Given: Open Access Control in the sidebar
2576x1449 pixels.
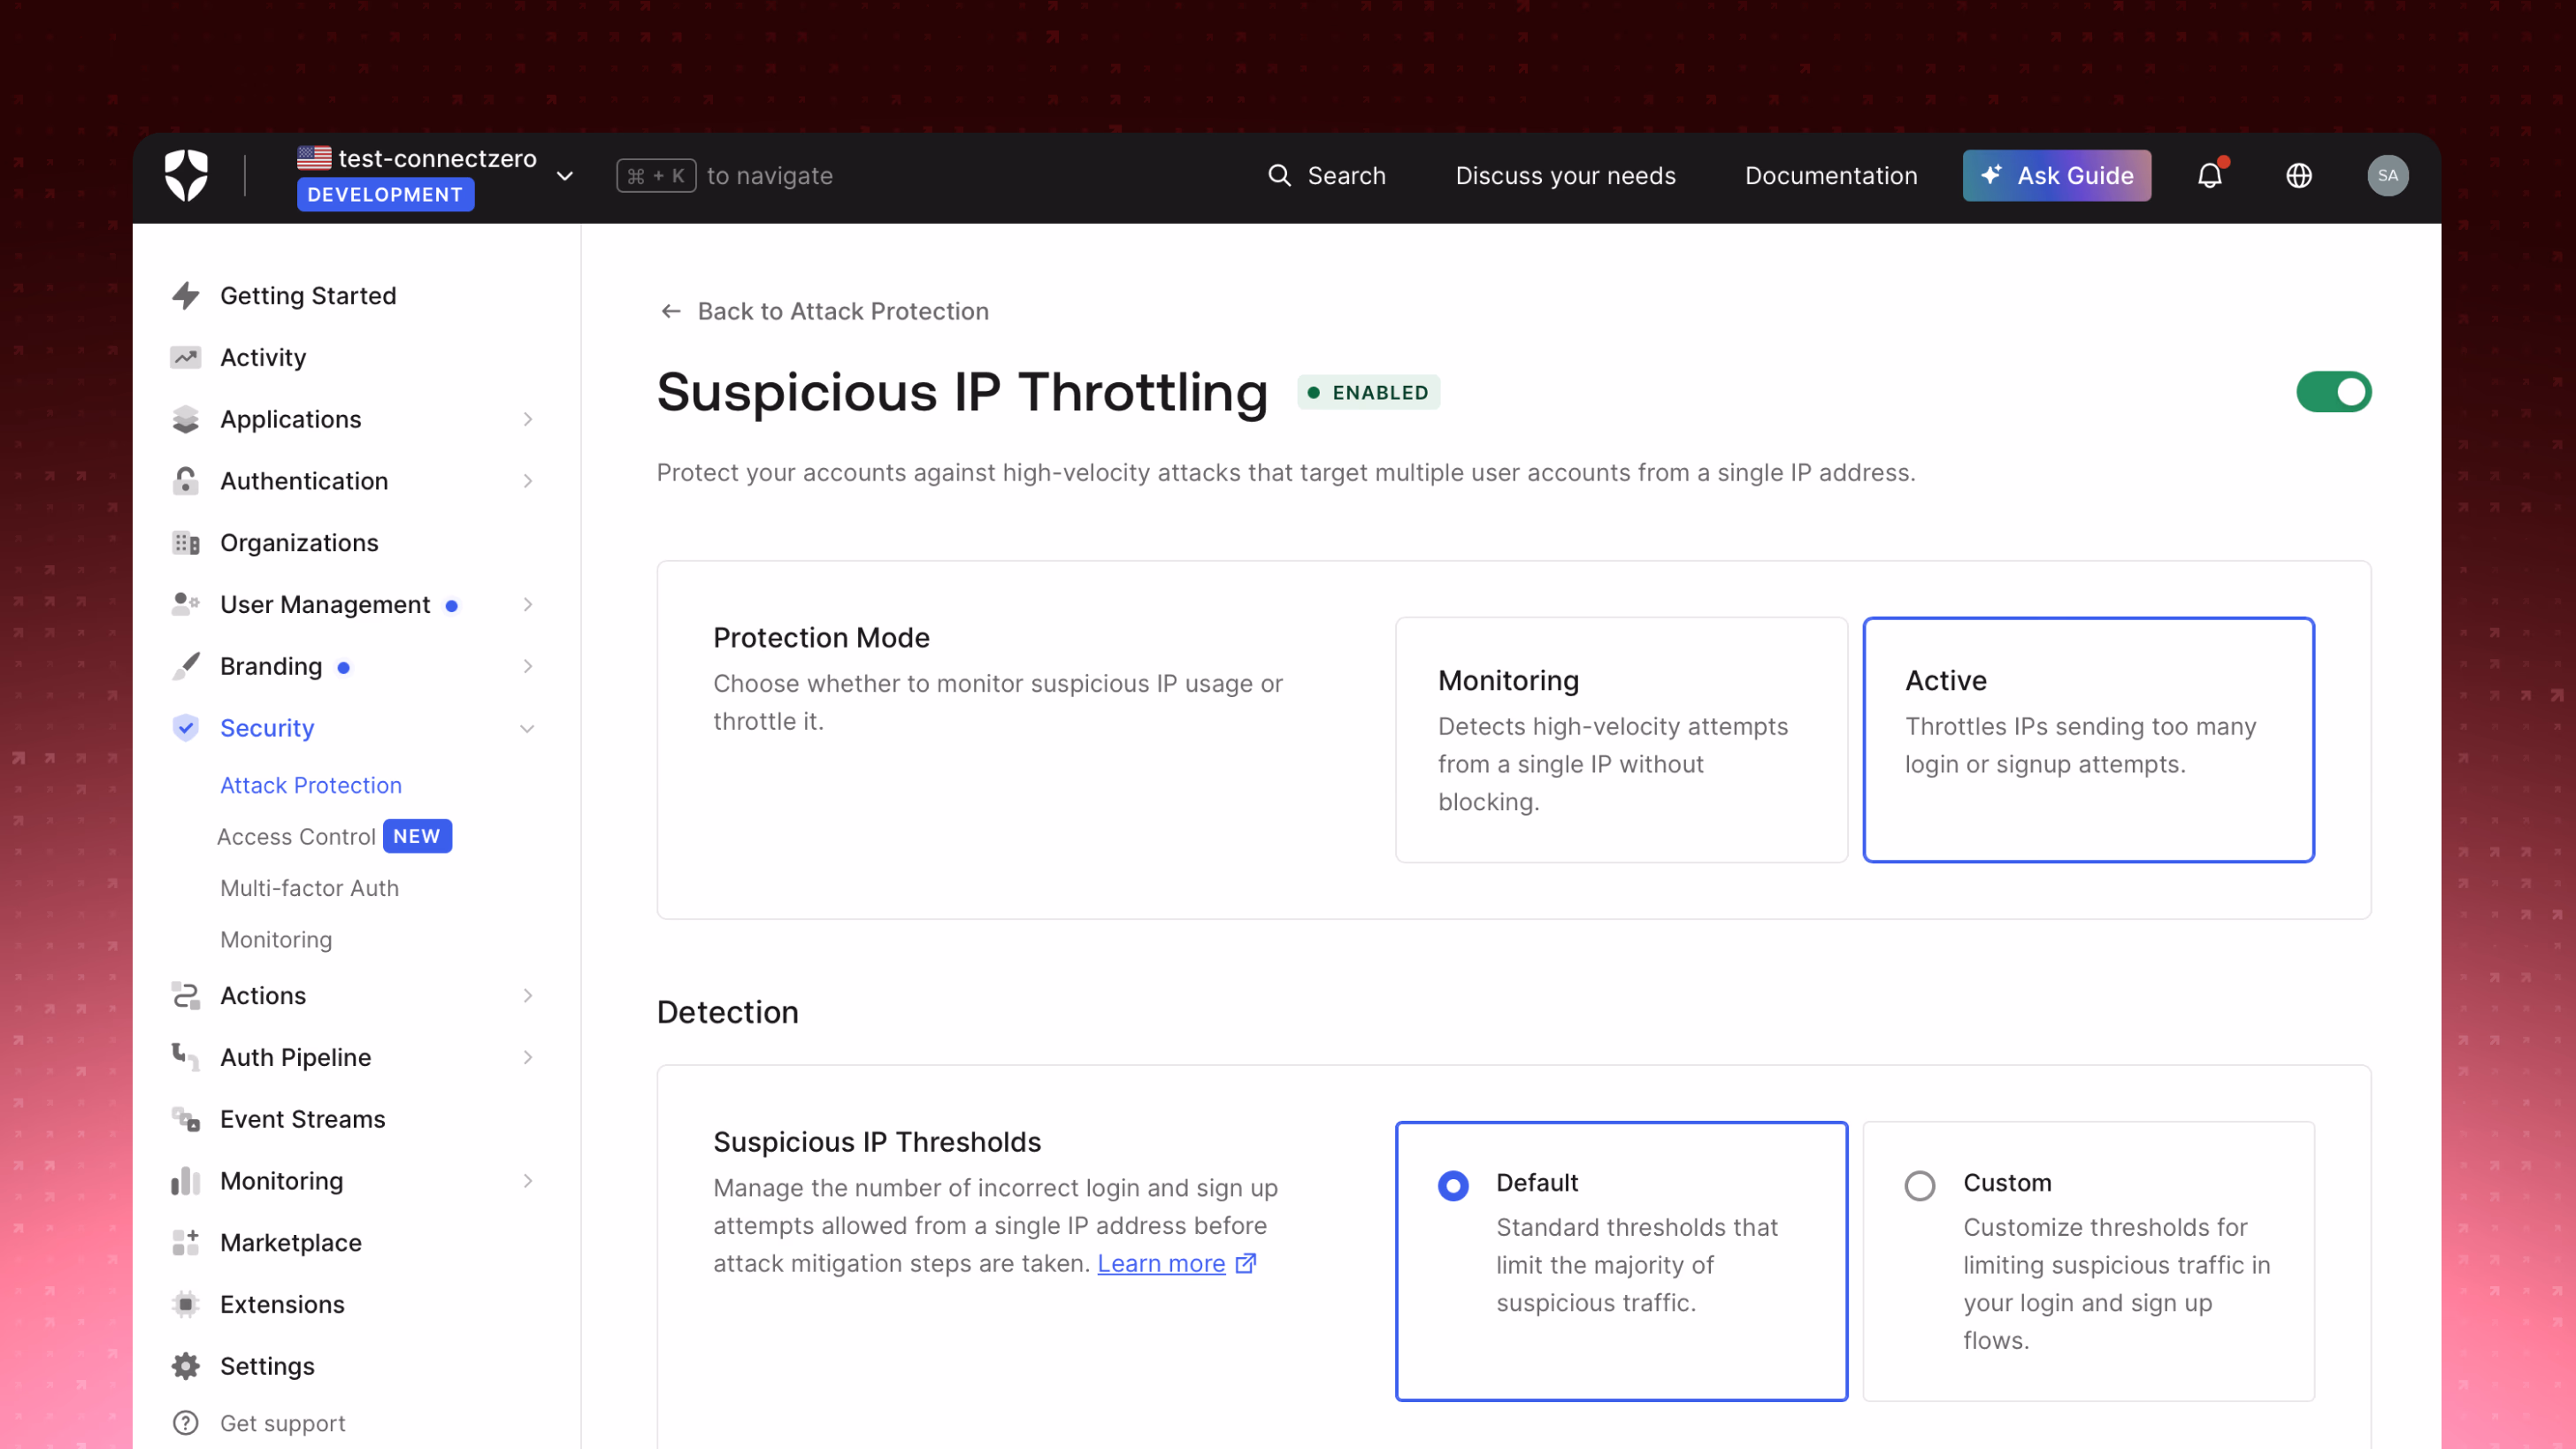Looking at the screenshot, I should (296, 837).
